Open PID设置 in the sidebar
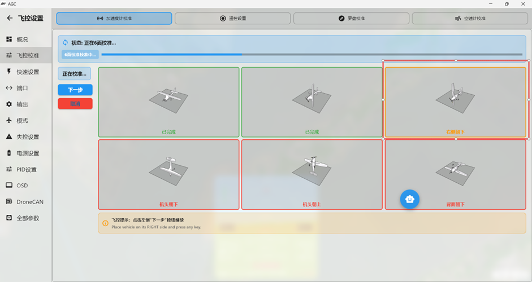The height and width of the screenshot is (282, 532). pos(26,169)
